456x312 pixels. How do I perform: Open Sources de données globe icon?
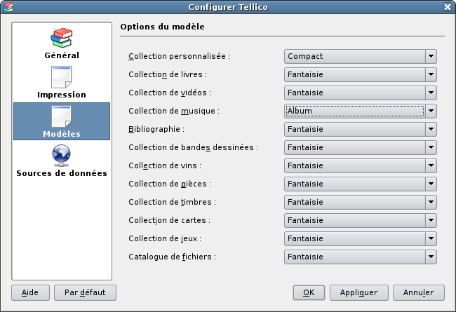pos(61,156)
